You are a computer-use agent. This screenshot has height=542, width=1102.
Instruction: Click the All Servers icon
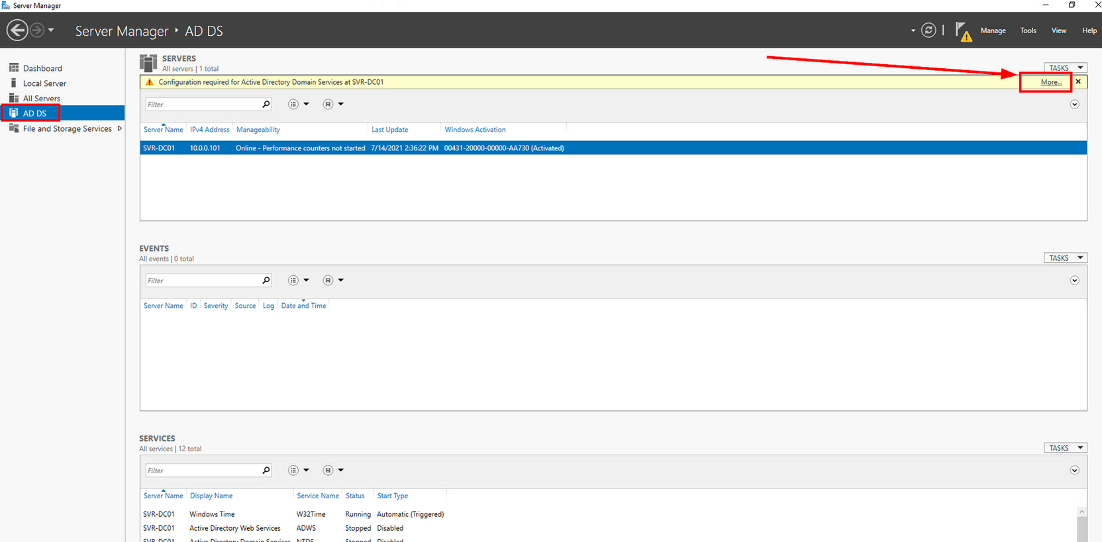[14, 98]
